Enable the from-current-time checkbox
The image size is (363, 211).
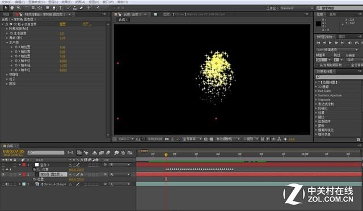[x=318, y=65]
